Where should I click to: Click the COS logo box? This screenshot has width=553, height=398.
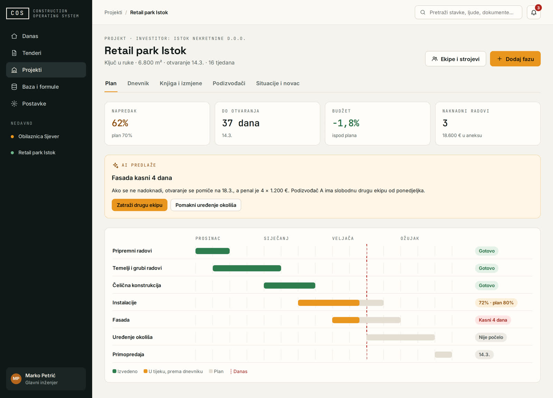click(x=18, y=13)
